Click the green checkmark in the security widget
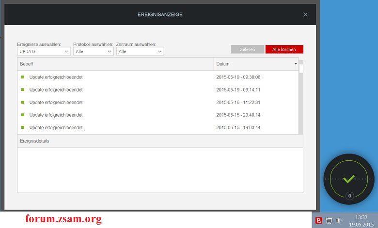Image resolution: width=378 pixels, height=228 pixels. pyautogui.click(x=349, y=179)
